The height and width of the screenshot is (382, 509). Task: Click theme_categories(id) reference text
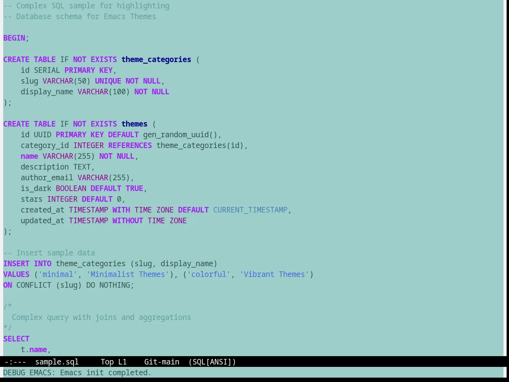(x=200, y=145)
